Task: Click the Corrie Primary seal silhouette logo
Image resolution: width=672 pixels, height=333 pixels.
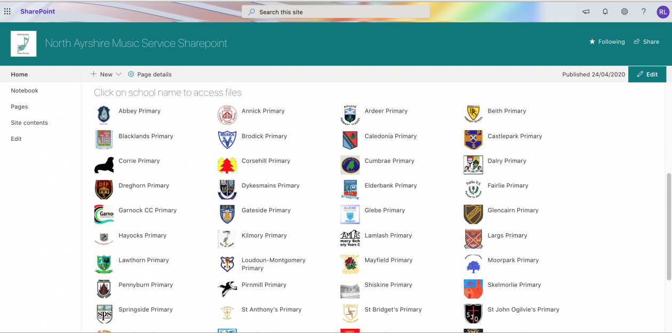Action: [x=104, y=165]
